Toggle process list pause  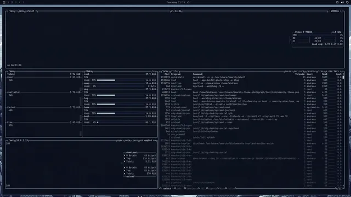pos(288,71)
